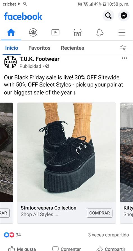Open Facebook search with the magnifier icon
The height and width of the screenshot is (251, 133).
(x=108, y=15)
